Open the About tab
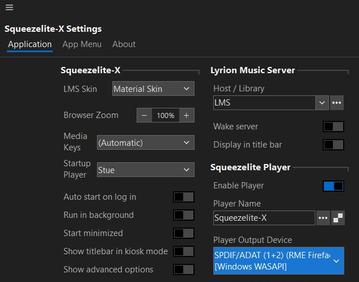Viewport: 359px width, 282px height. tap(124, 44)
